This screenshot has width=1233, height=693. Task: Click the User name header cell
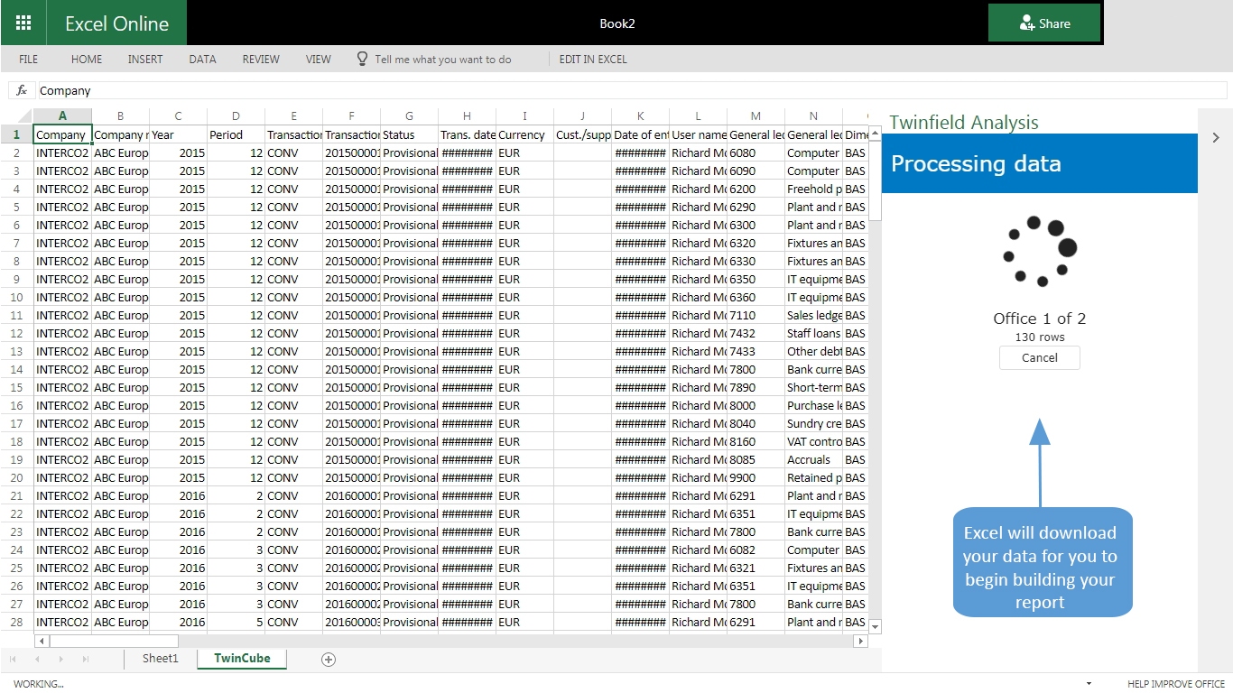coord(698,134)
